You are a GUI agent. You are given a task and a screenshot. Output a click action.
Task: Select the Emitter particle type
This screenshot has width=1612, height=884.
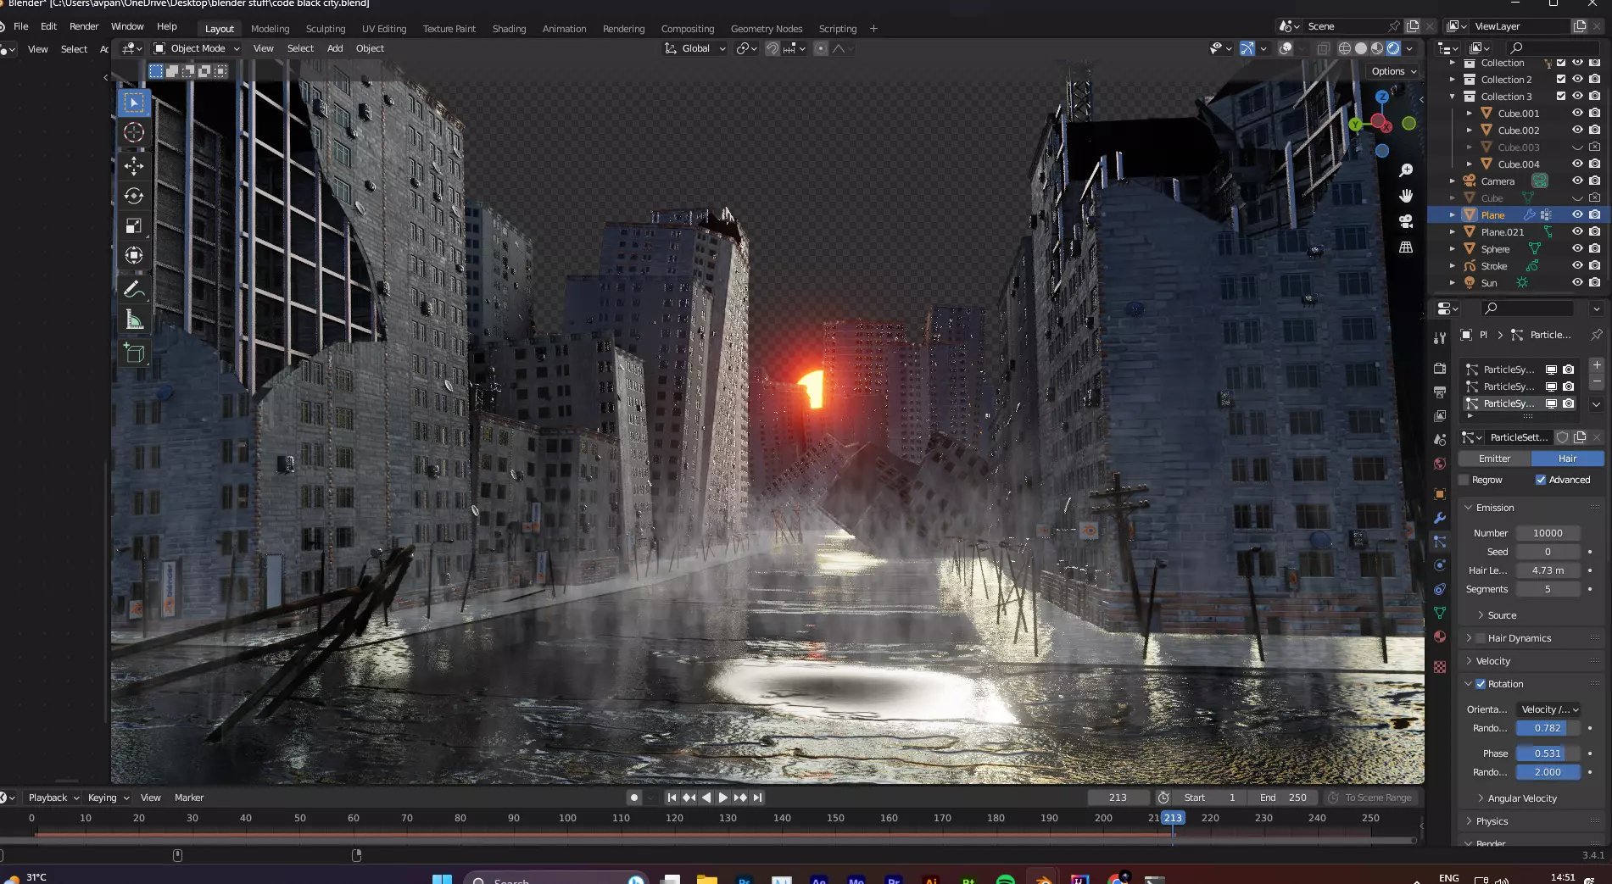1494,459
